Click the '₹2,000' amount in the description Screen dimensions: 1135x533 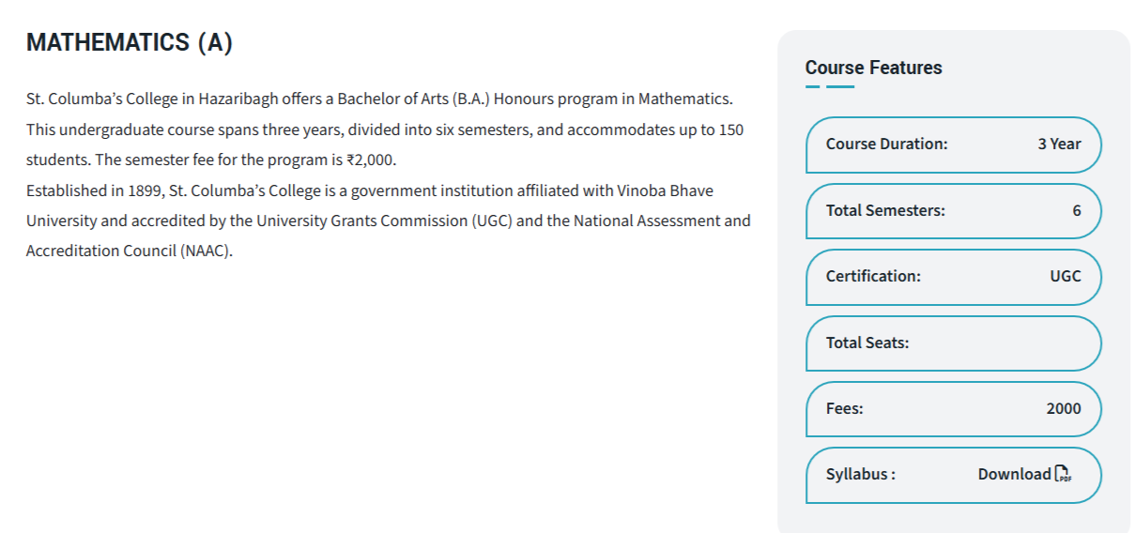(x=364, y=160)
